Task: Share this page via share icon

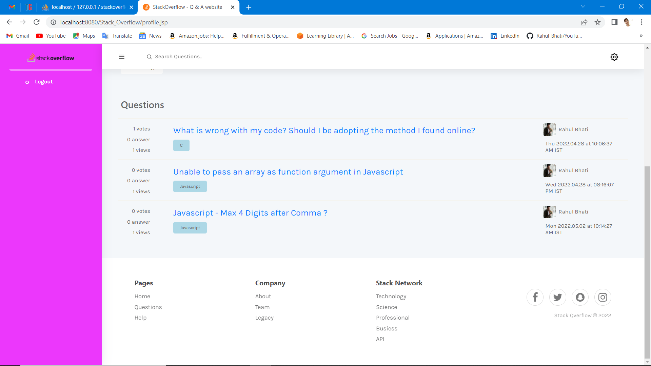Action: coord(584,22)
